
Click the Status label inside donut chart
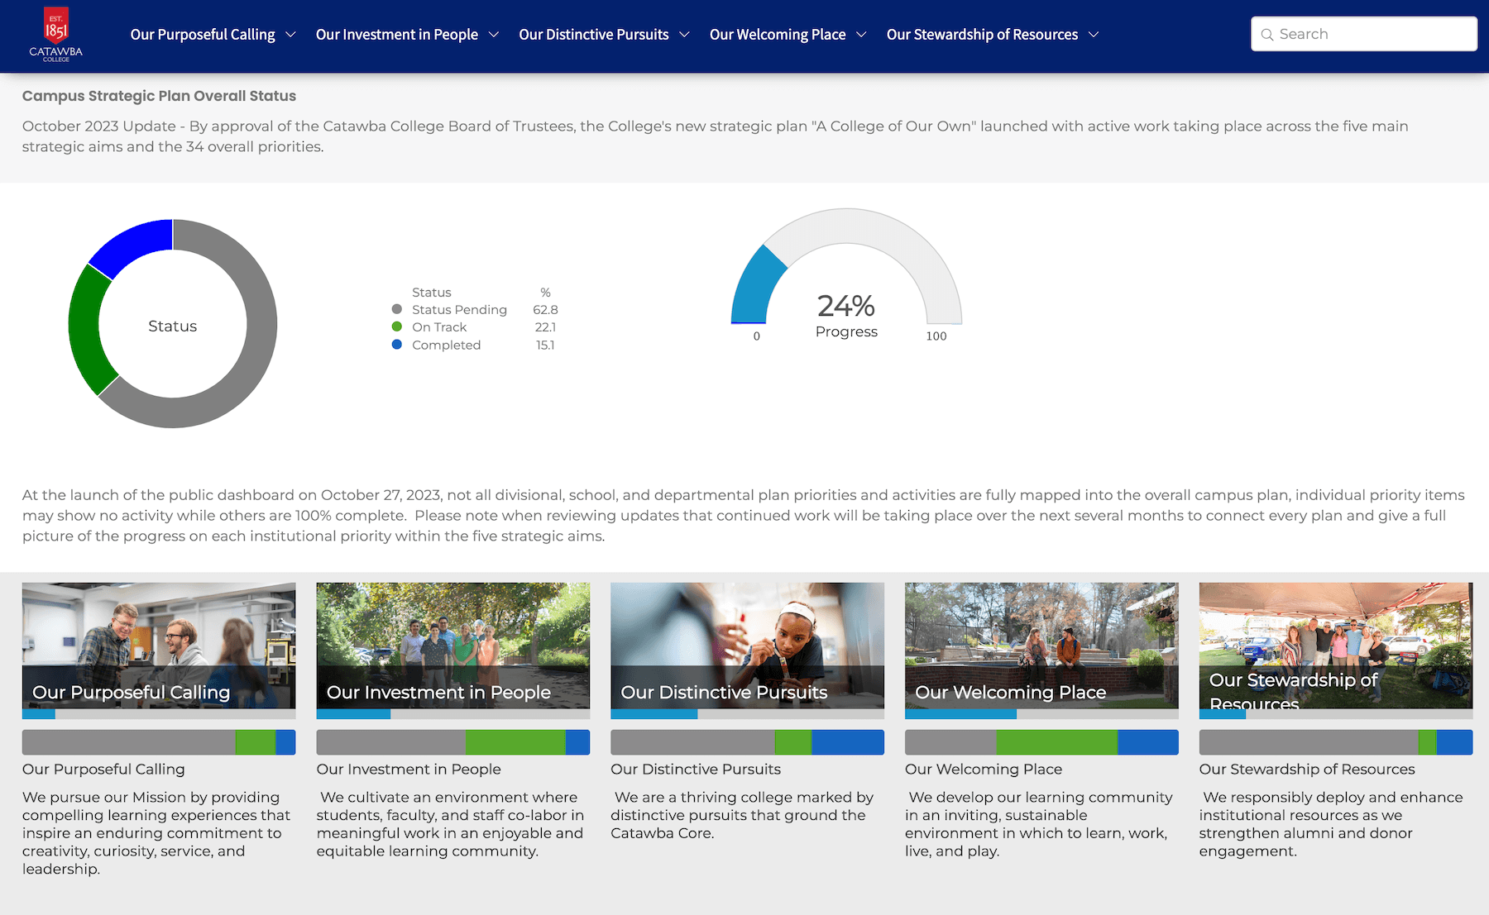tap(172, 326)
